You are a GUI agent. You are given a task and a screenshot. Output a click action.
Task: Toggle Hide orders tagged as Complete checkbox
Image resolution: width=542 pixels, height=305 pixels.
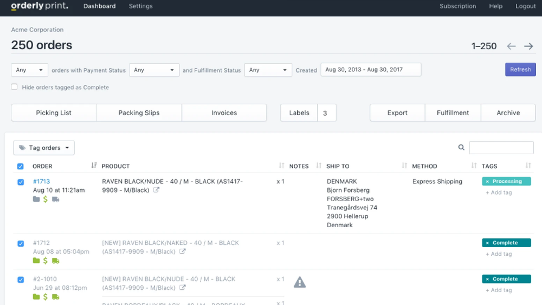[14, 87]
